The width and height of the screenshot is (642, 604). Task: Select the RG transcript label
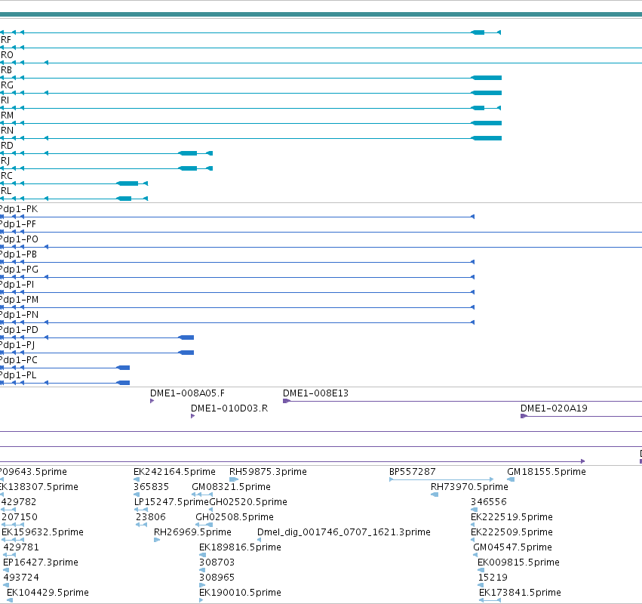coord(7,85)
